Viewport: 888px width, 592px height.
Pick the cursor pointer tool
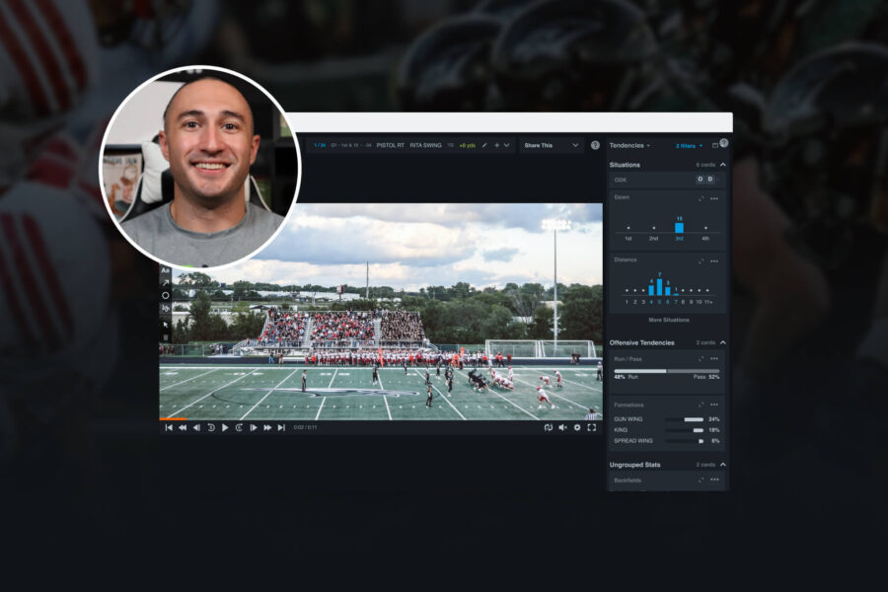(x=165, y=324)
